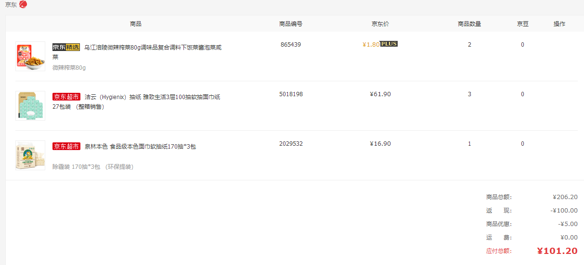Click the 操作 column header
The image size is (584, 265).
tap(559, 24)
